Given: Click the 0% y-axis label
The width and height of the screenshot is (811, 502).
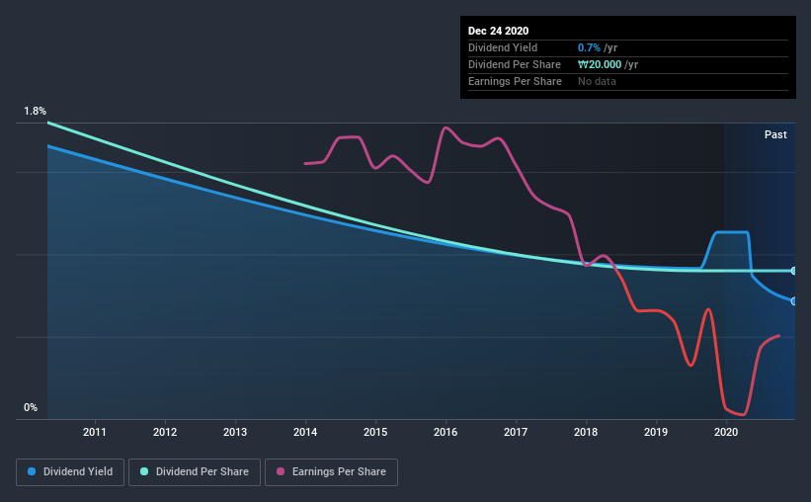Looking at the screenshot, I should [x=31, y=407].
